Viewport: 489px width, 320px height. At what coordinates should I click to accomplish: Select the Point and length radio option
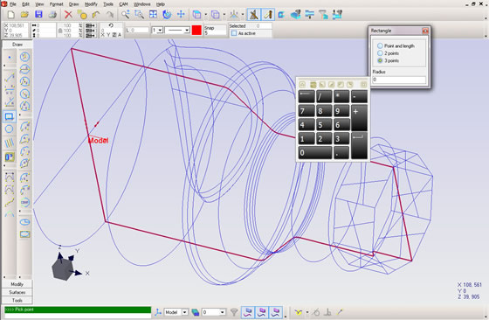click(x=380, y=45)
